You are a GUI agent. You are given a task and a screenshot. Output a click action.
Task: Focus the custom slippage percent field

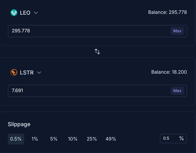pos(170,138)
